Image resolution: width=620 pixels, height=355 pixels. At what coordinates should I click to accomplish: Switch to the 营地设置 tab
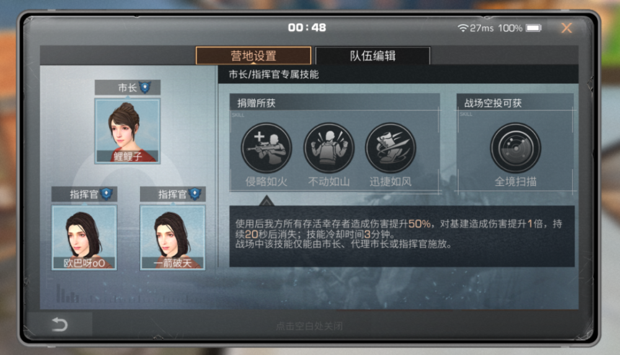click(254, 56)
